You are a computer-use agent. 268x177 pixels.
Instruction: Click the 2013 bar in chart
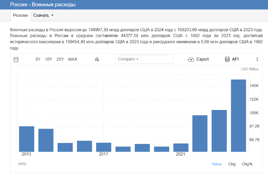(x=26, y=139)
